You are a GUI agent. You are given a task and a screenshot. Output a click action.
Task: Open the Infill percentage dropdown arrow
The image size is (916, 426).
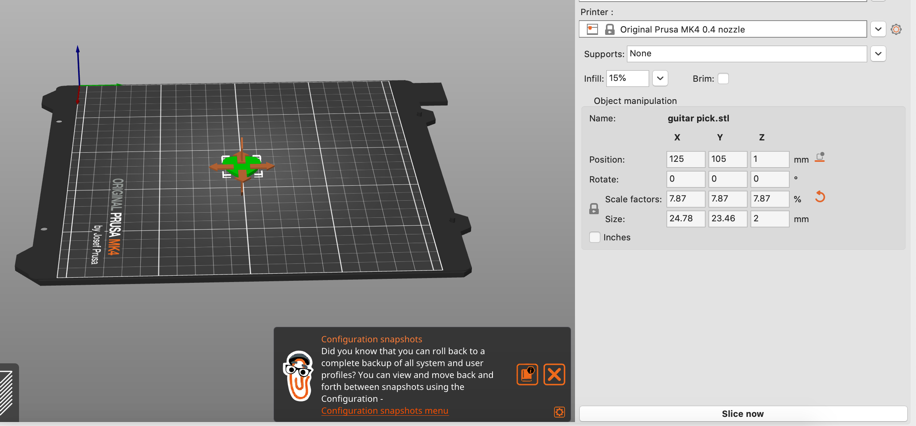point(660,78)
